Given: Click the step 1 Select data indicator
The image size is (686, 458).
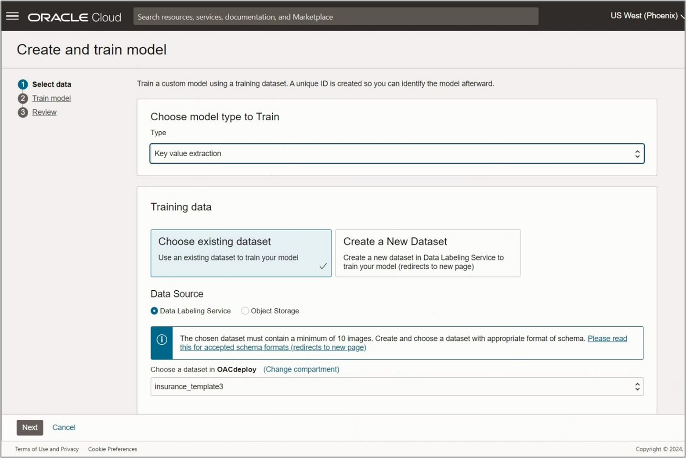Looking at the screenshot, I should pos(22,84).
